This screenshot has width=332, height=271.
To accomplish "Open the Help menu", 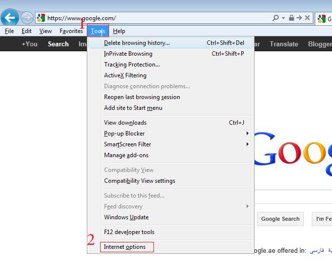I will (x=119, y=31).
